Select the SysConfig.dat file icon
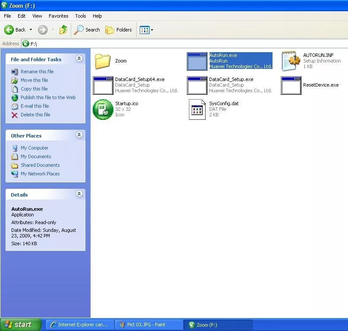Viewport: 348px width, 331px height. [x=197, y=109]
